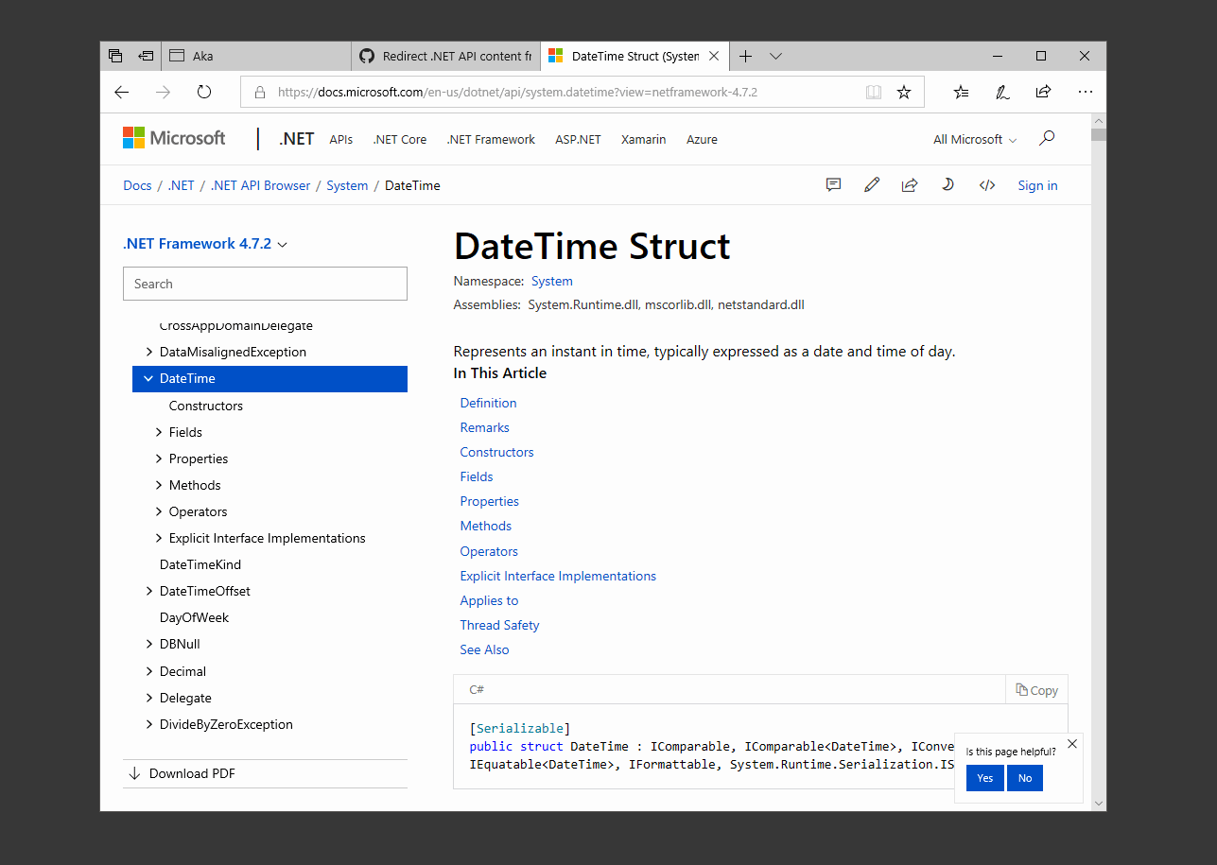This screenshot has height=865, width=1217.
Task: Reload the page with the refresh icon
Action: coord(204,92)
